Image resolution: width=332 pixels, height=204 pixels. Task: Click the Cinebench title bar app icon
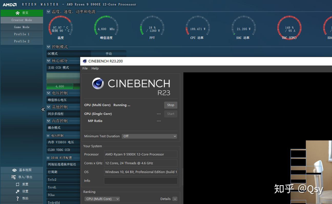tap(85, 61)
